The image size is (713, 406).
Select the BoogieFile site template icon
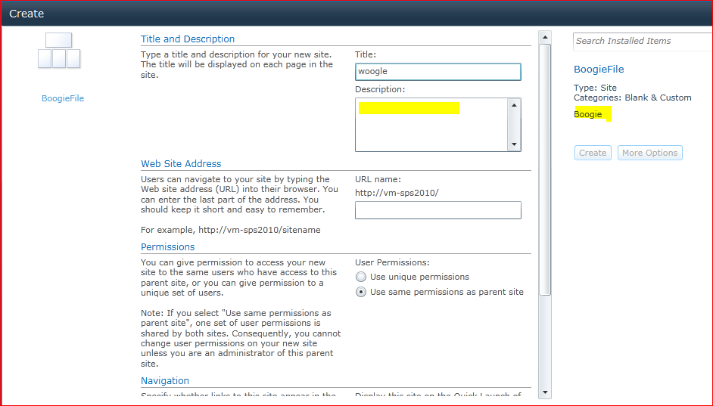click(x=59, y=51)
